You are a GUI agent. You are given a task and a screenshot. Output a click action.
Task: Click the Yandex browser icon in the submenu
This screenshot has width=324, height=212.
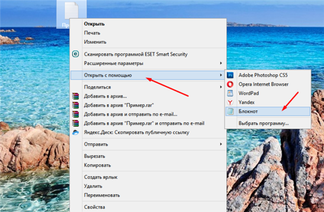230,102
